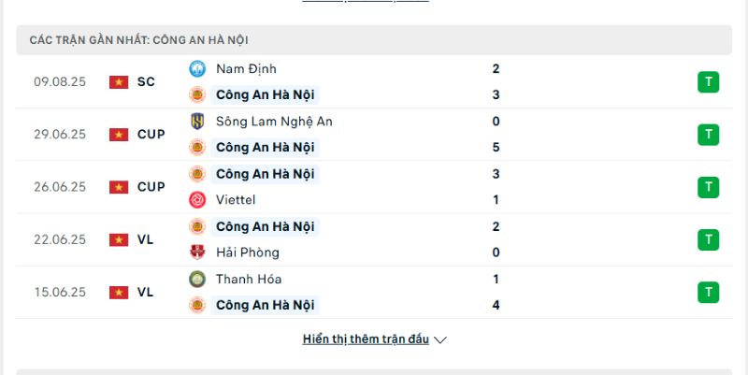Click the 22.06.25 match date
The height and width of the screenshot is (375, 748).
tap(59, 239)
